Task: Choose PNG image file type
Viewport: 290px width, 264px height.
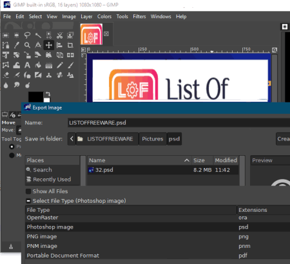Action: 157,236
